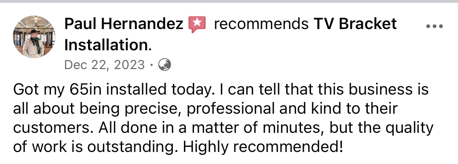Click the sentence Got my 65in installed today
The image size is (458, 164).
(113, 90)
